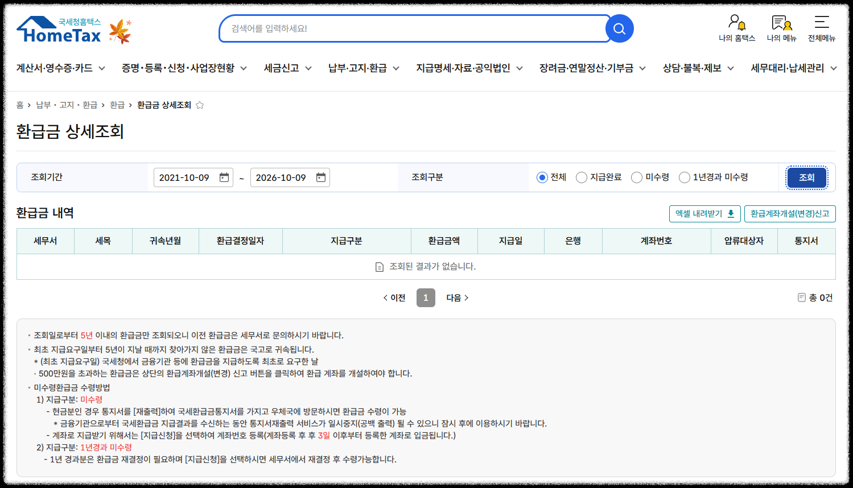Screen dimensions: 853x488
Task: Open 나의 홈택스 icon
Action: tap(737, 29)
